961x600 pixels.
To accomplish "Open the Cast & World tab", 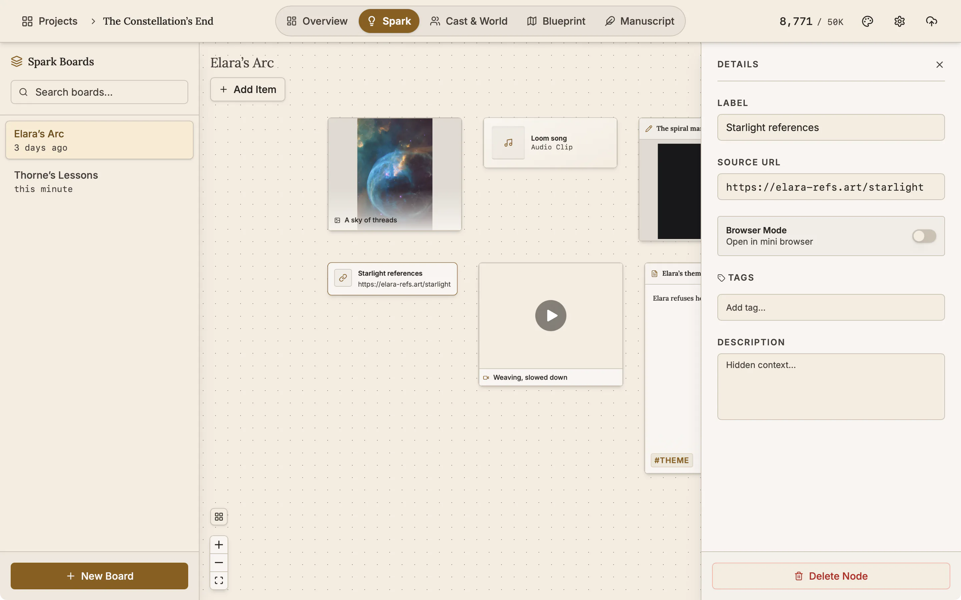I will click(468, 21).
